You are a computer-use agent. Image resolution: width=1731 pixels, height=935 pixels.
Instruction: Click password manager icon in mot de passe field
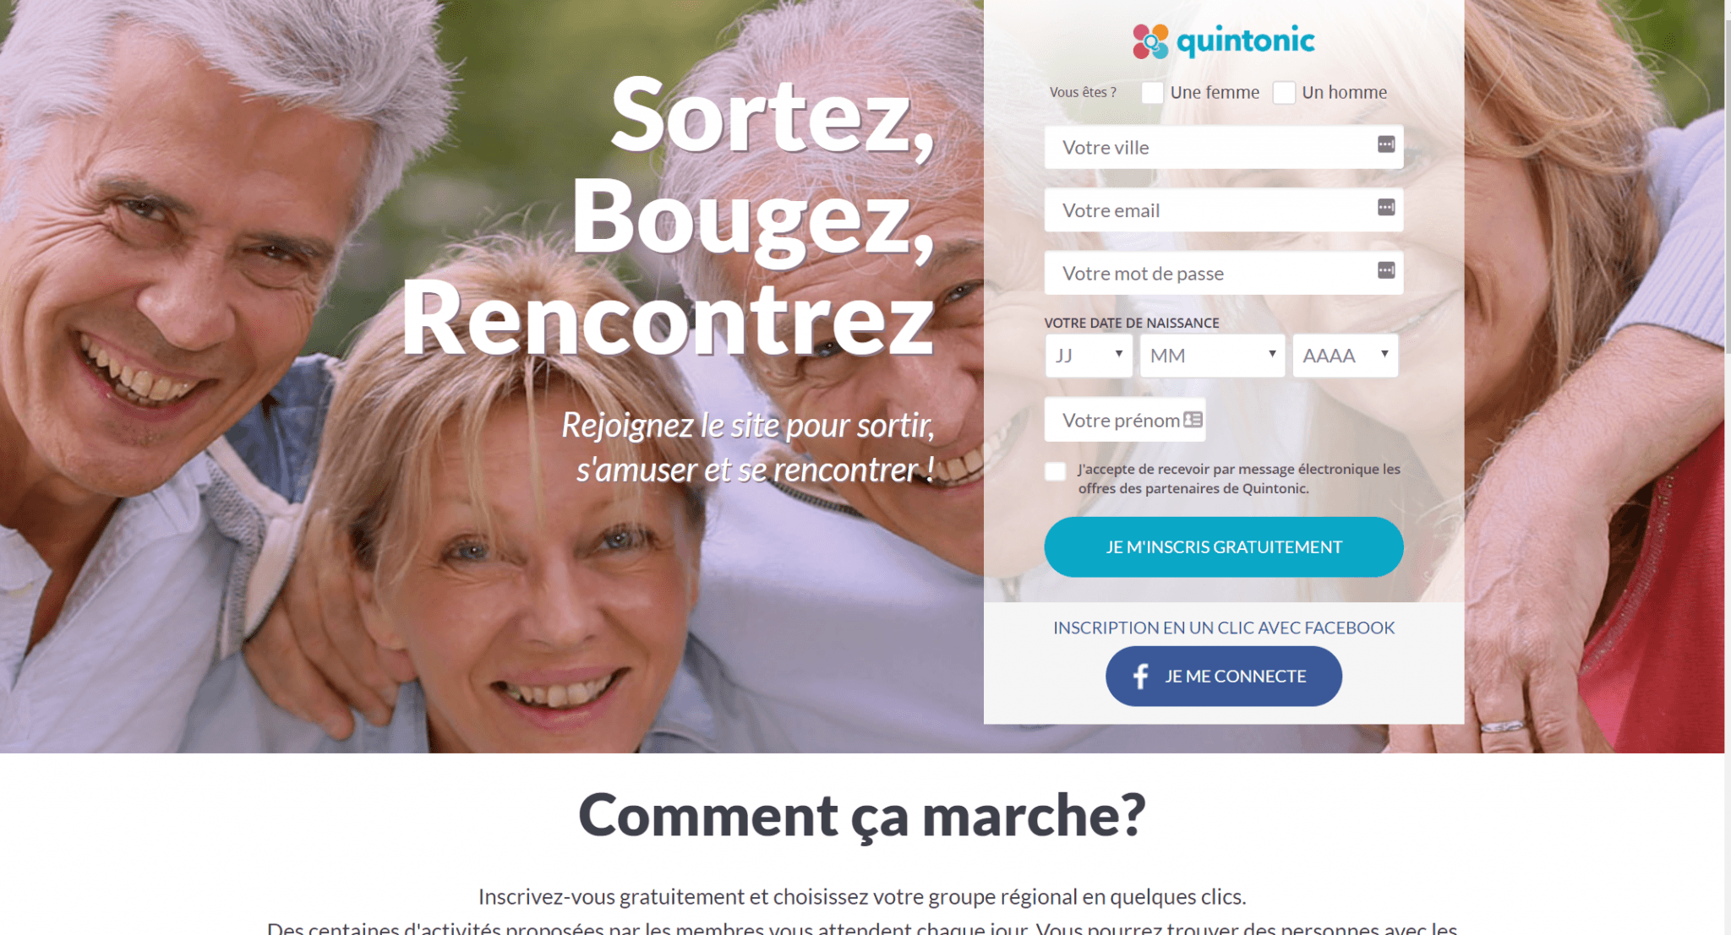pos(1386,270)
